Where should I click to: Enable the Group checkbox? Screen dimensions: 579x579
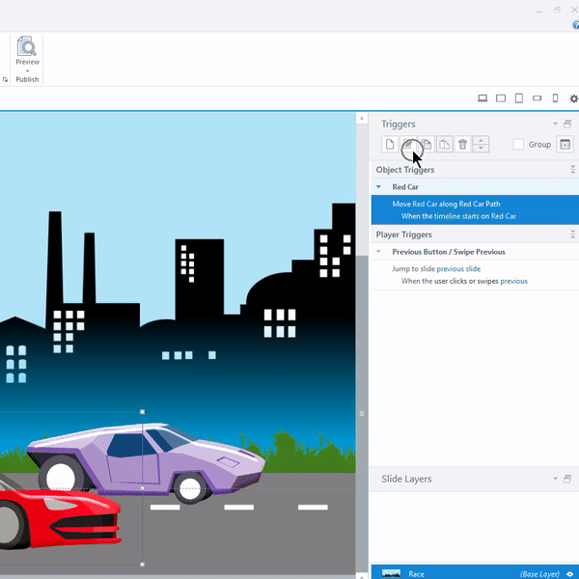tap(518, 144)
